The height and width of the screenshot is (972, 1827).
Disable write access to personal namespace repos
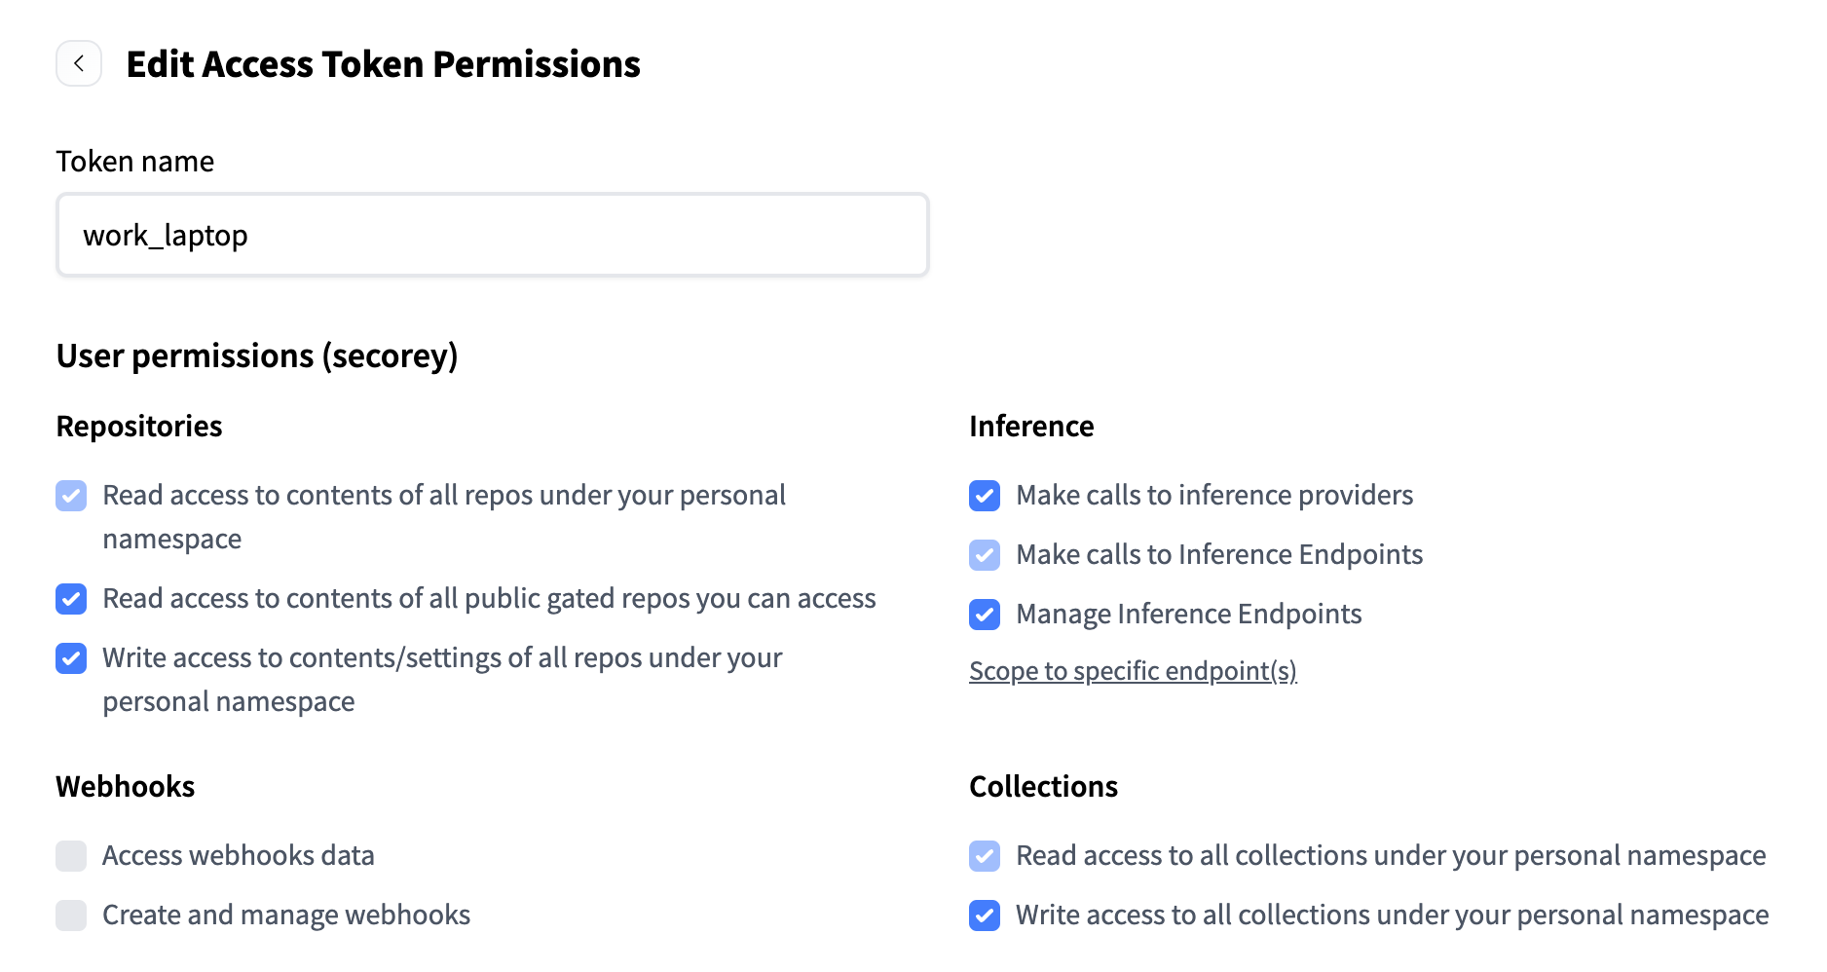(71, 658)
